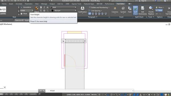Open Bullets and Numbering menu

pyautogui.click(x=99, y=7)
